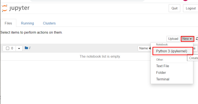Click the Quit button
The height and width of the screenshot is (104, 198).
[174, 8]
